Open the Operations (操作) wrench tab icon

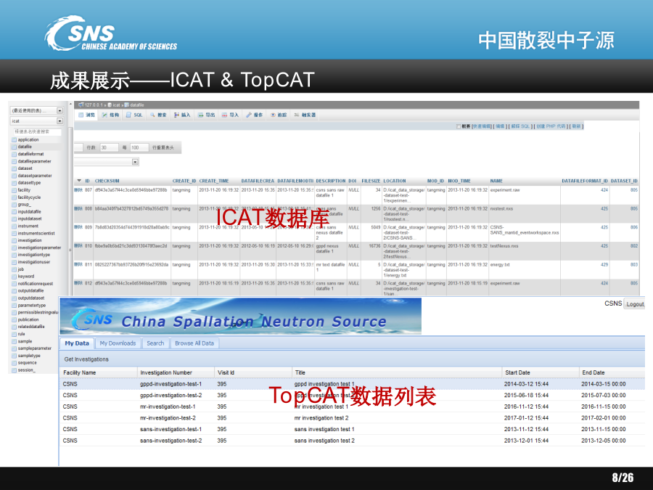pos(249,115)
